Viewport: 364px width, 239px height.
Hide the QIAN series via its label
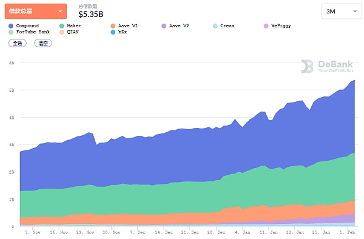coord(73,32)
